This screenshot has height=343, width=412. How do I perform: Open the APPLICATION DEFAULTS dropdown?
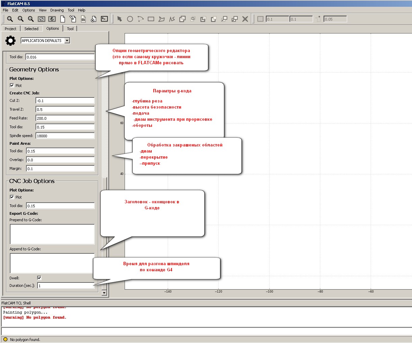[x=46, y=41]
